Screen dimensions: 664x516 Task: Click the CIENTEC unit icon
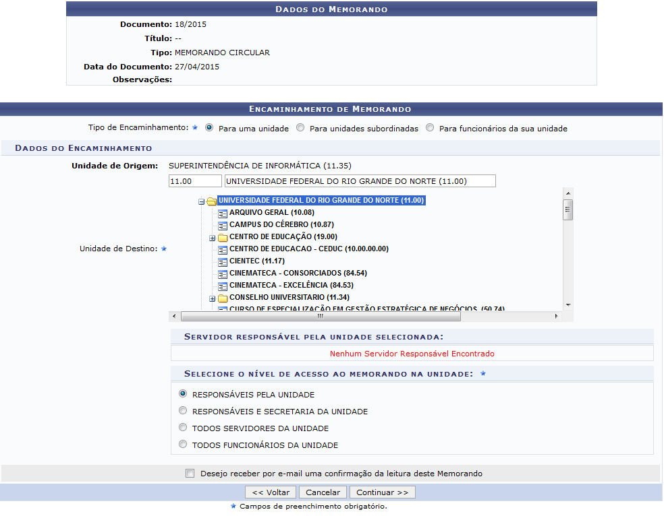223,261
